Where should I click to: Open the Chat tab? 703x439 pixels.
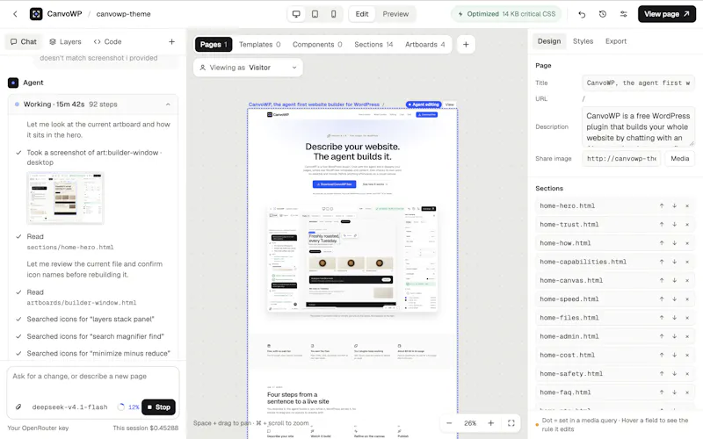click(x=24, y=41)
